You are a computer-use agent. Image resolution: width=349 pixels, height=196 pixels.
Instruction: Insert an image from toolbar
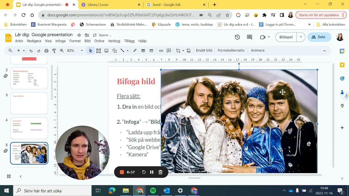click(x=106, y=51)
